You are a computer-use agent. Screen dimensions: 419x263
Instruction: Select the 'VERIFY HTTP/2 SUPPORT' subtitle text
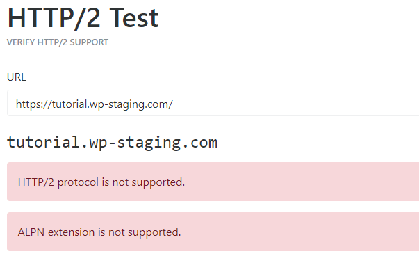(x=58, y=42)
